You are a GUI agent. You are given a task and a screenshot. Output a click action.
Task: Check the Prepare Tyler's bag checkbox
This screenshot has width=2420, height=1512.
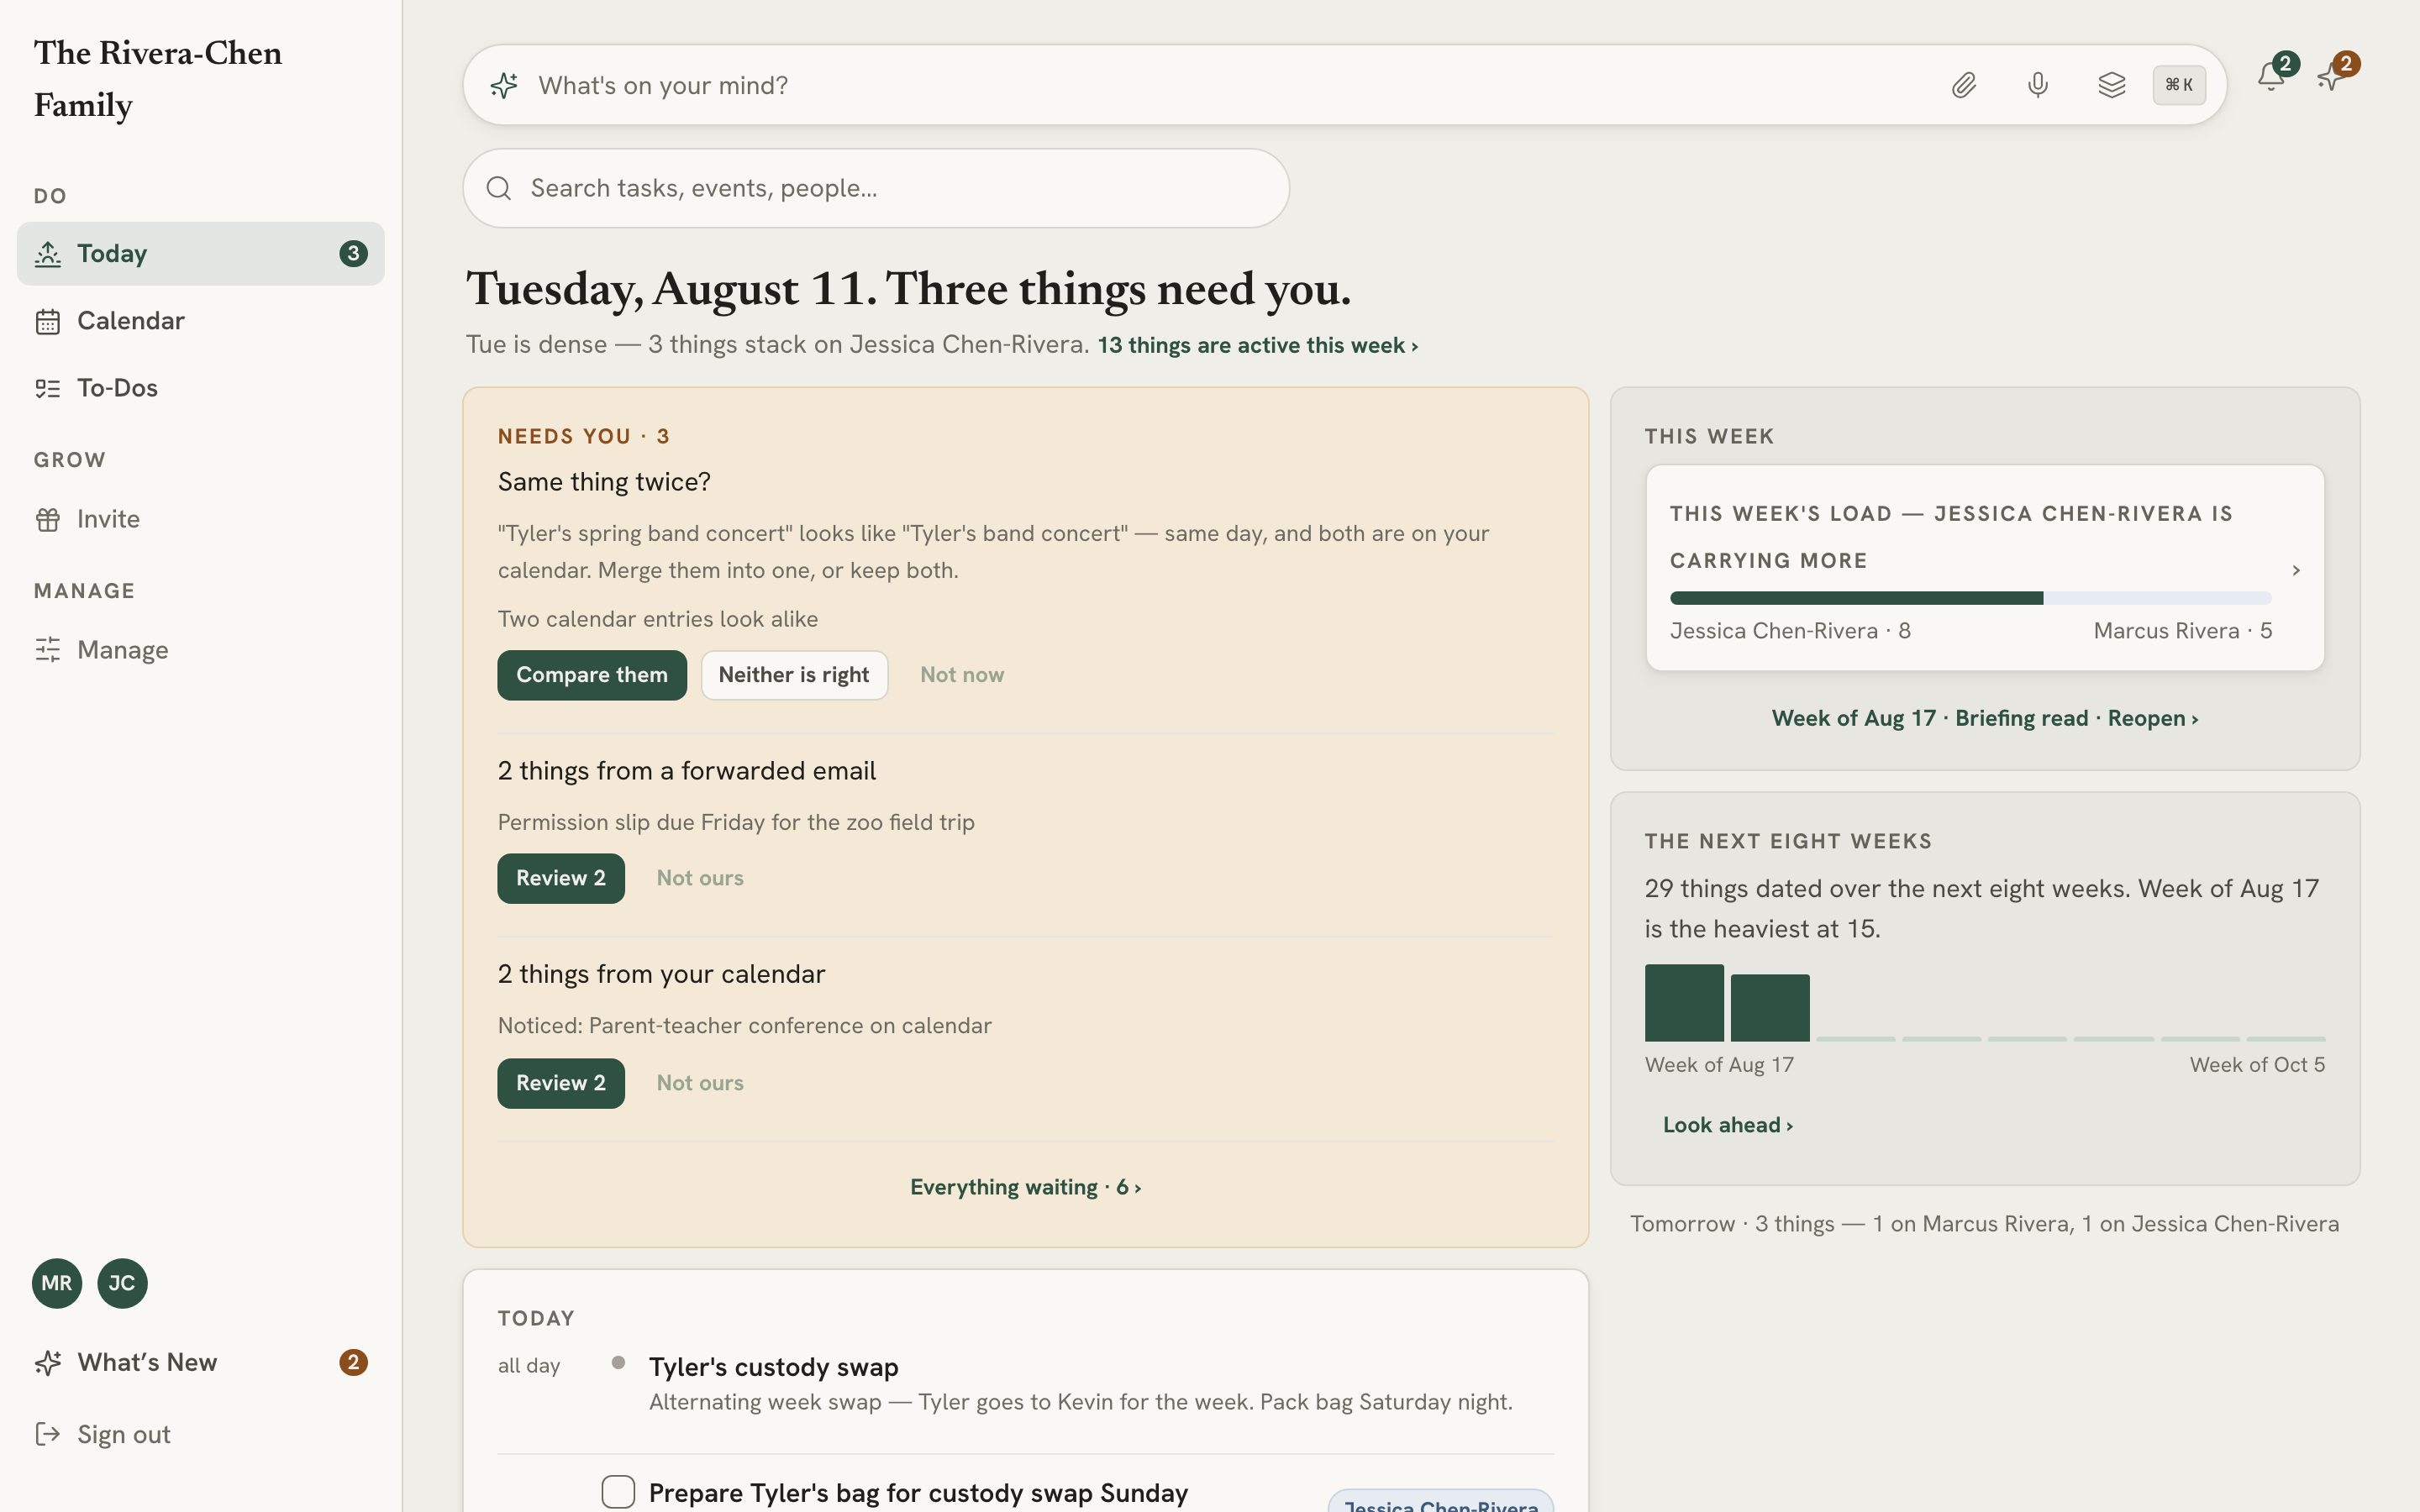(618, 1491)
